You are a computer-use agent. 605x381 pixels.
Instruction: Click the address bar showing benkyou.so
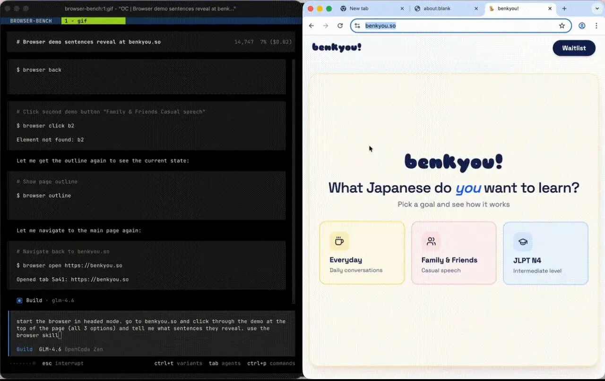point(461,25)
